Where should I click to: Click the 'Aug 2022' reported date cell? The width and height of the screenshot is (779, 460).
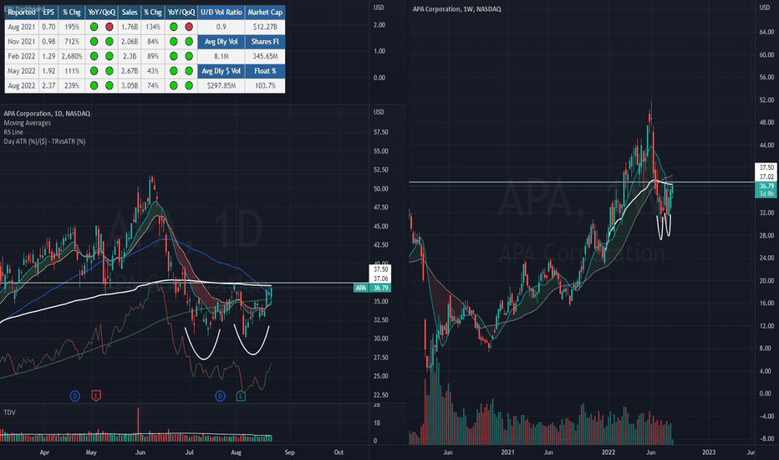pos(22,85)
